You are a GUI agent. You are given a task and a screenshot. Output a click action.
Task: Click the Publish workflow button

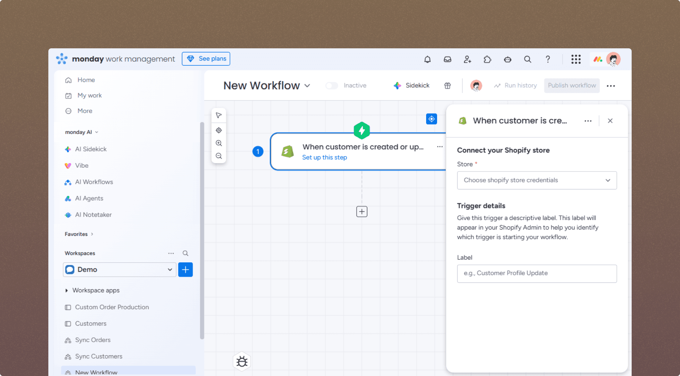[x=572, y=86]
